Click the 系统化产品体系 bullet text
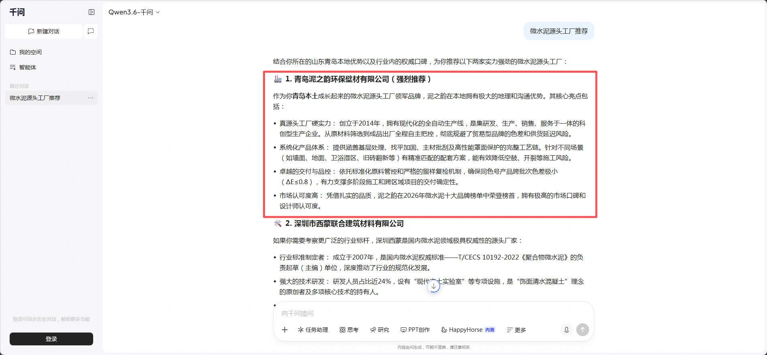This screenshot has width=767, height=355. coord(432,152)
